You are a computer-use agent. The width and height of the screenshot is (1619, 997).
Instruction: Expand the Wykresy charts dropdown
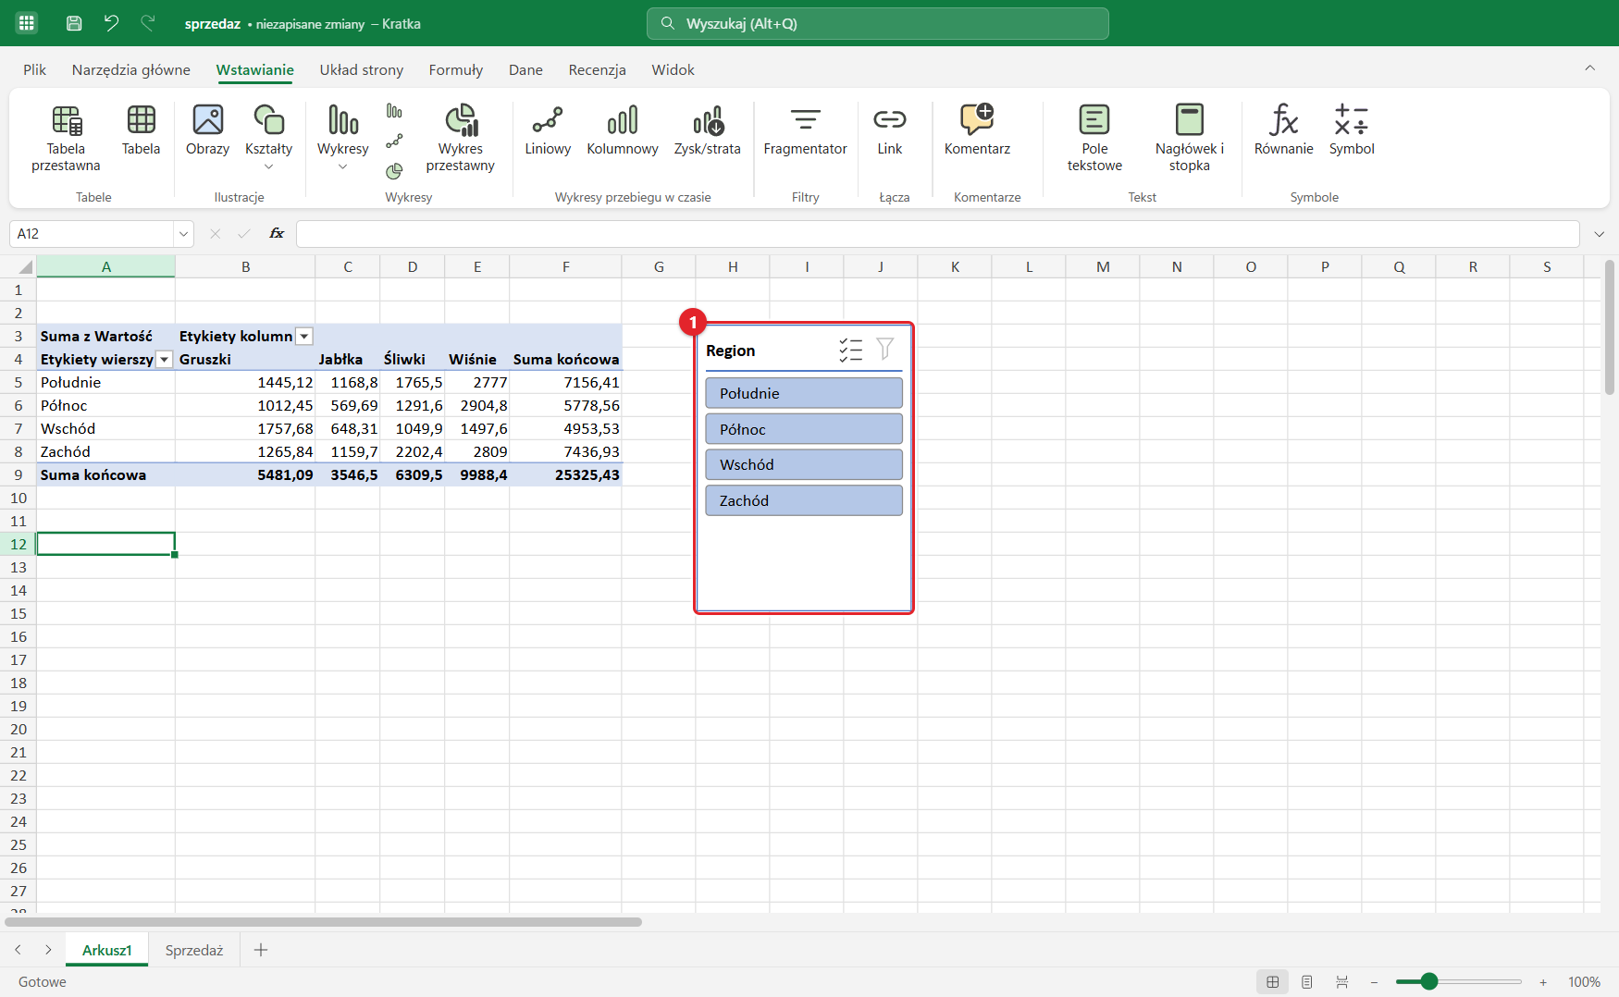342,167
